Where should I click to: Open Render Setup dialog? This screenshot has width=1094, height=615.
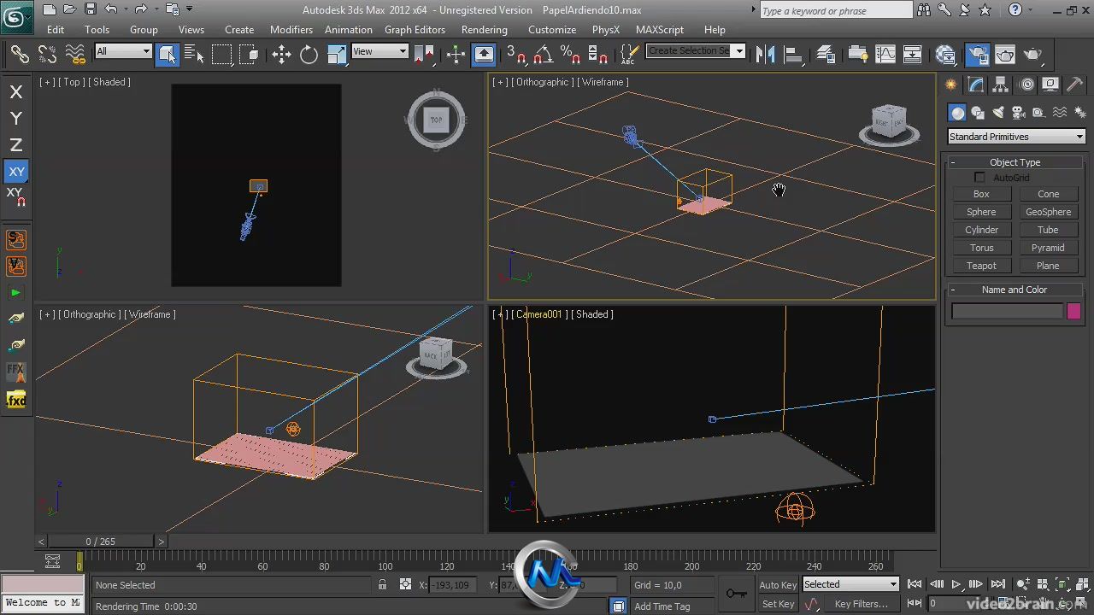(978, 55)
